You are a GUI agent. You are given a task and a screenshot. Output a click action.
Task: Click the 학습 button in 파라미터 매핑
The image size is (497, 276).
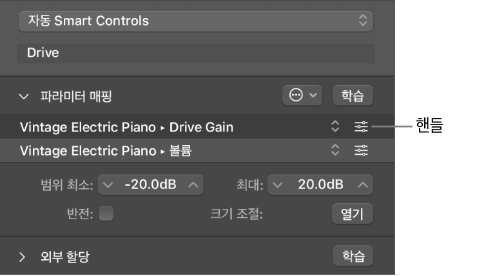[x=353, y=96]
